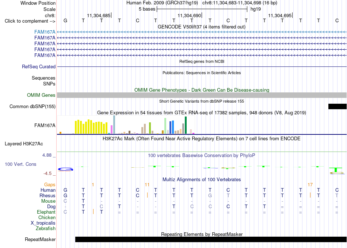Click the RepeatMasker track label on the left
This screenshot has height=248, width=347.
coord(40,239)
